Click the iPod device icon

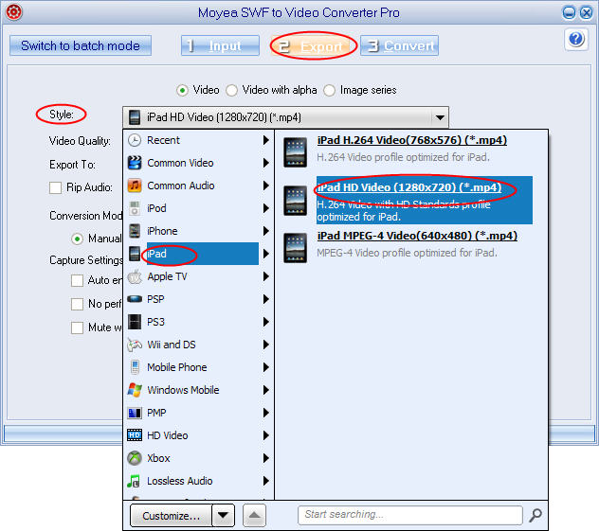click(135, 208)
